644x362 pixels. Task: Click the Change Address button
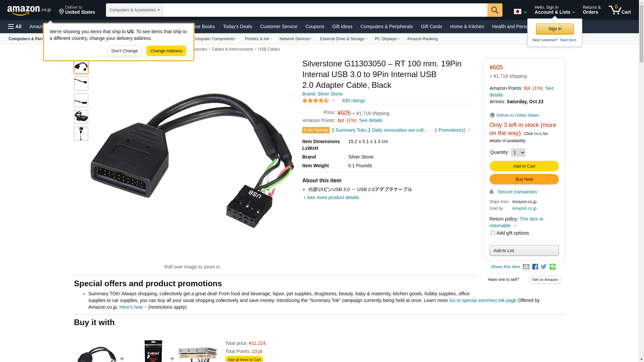166,51
